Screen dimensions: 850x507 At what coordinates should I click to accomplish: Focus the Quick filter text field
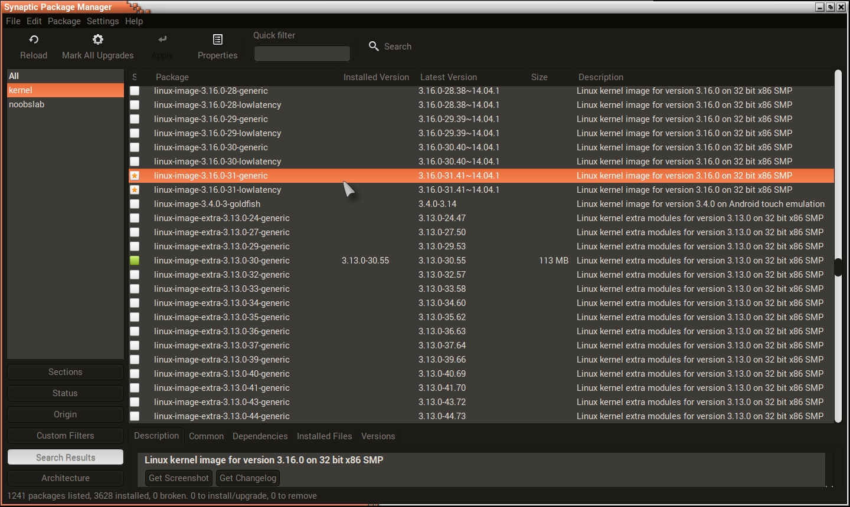coord(302,54)
